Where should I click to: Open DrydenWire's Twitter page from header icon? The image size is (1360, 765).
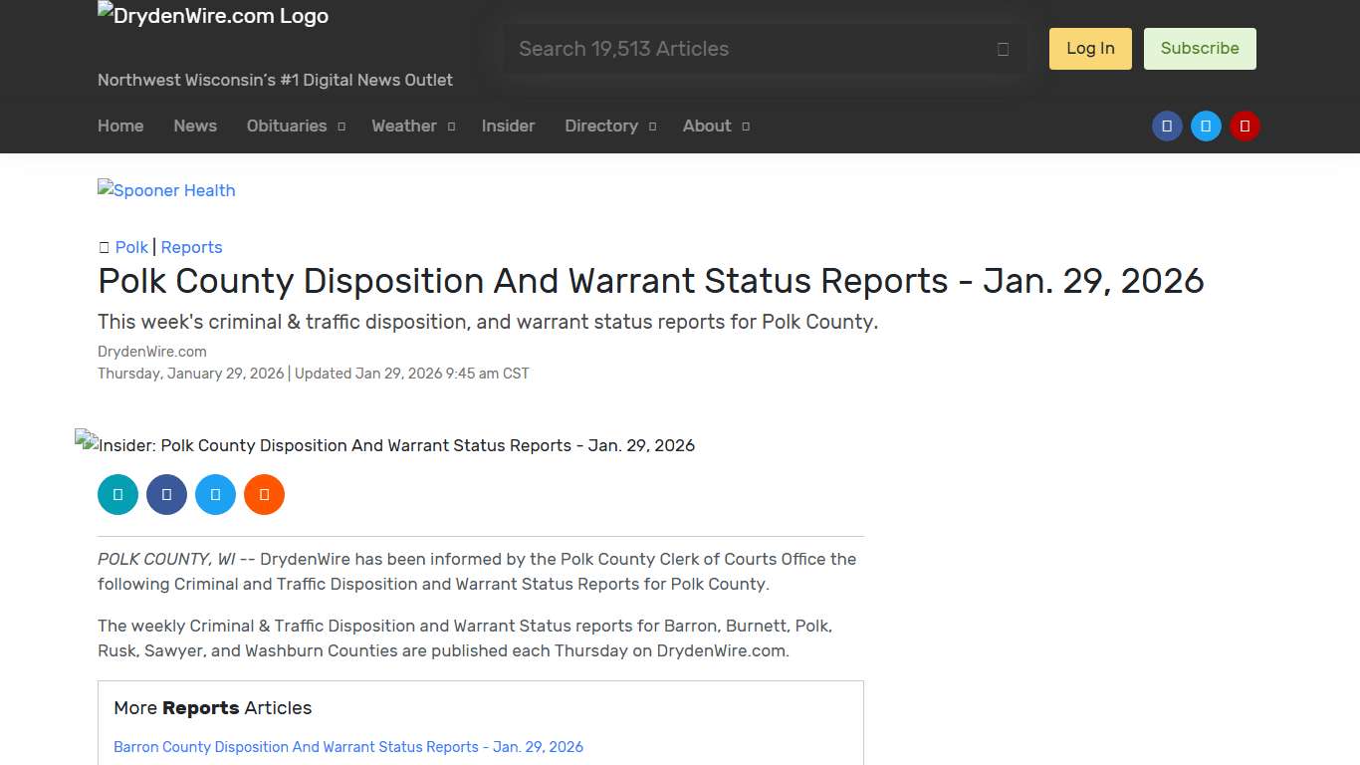(x=1206, y=126)
